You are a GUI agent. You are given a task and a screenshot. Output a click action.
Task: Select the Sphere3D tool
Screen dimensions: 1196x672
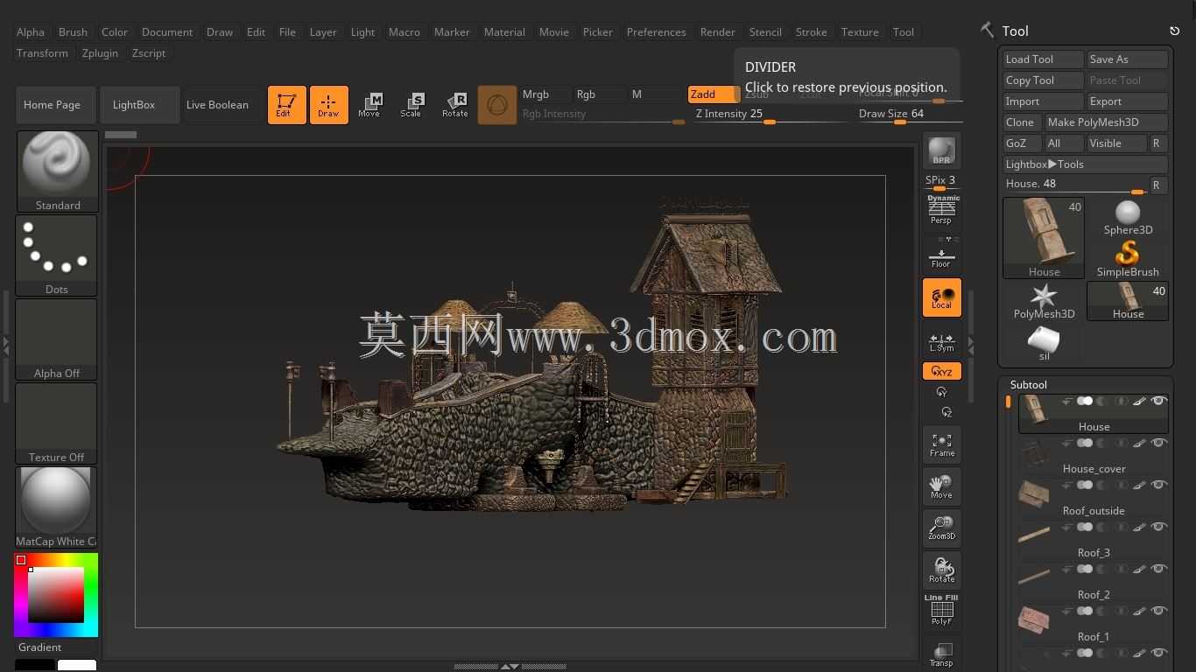pos(1128,217)
